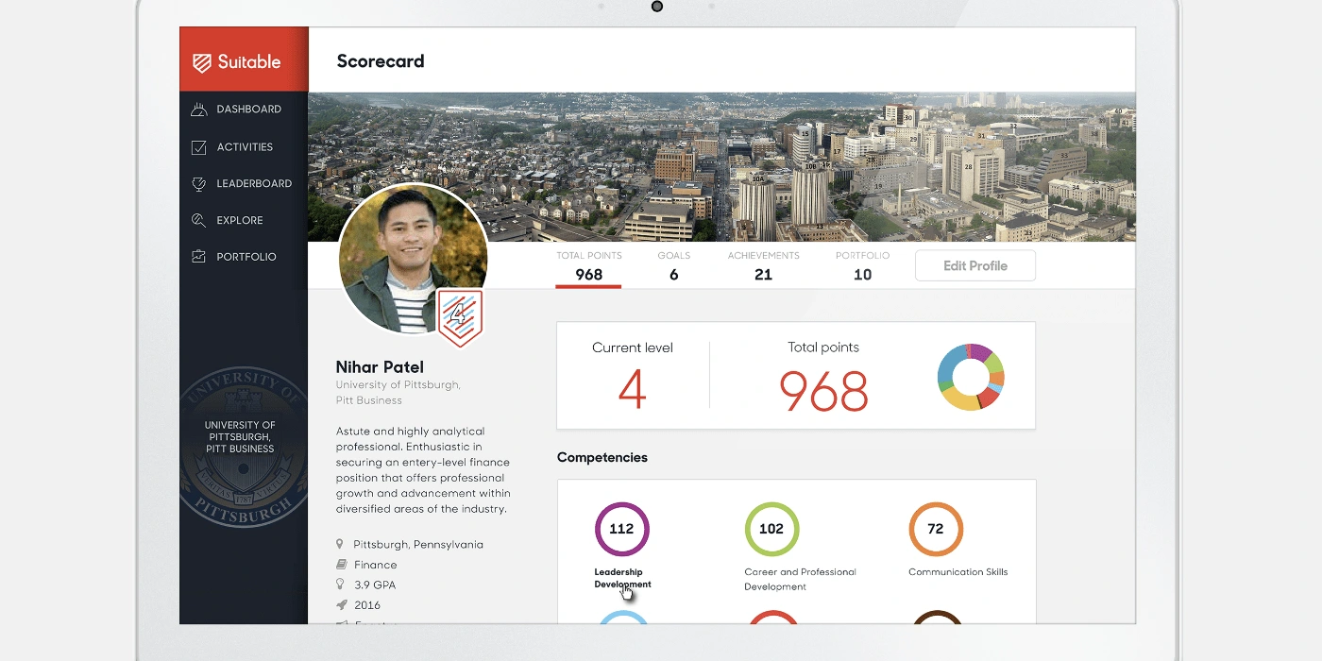Switch to the Goals tab
Screen dimensions: 1322x661
673,266
